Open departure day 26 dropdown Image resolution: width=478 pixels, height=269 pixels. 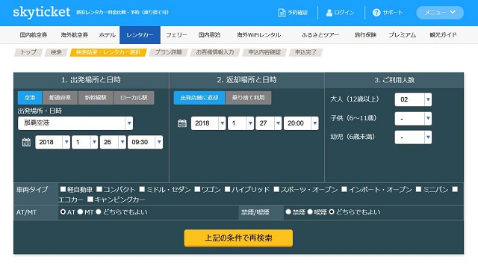[x=113, y=142]
